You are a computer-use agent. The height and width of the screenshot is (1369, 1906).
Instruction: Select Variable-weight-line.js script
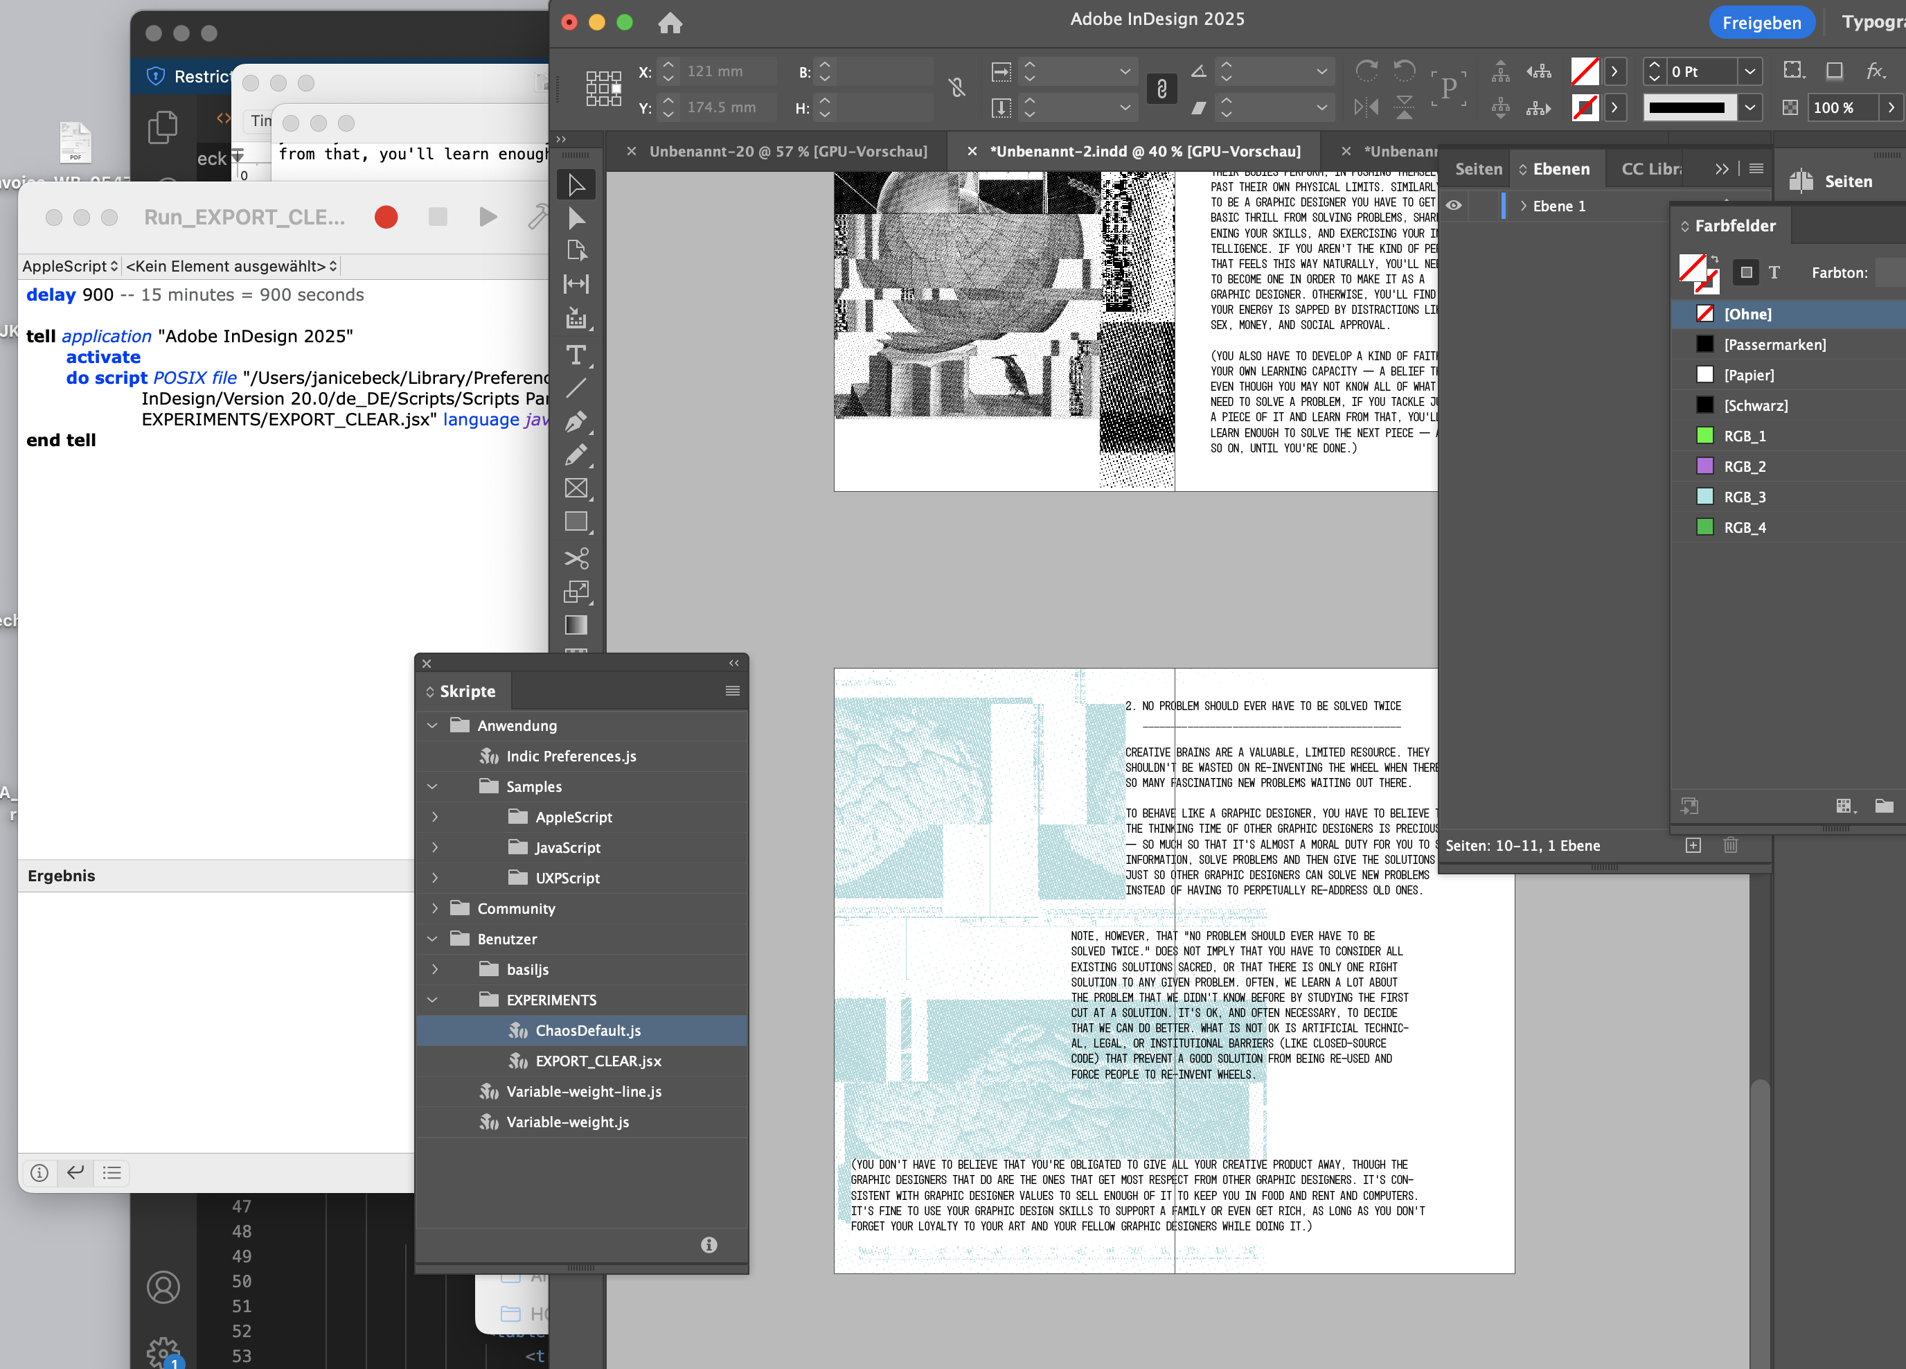(x=580, y=1091)
